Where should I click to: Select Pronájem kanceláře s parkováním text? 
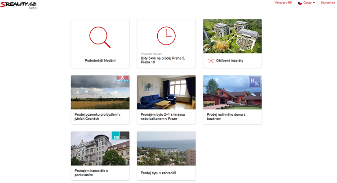click(x=92, y=172)
